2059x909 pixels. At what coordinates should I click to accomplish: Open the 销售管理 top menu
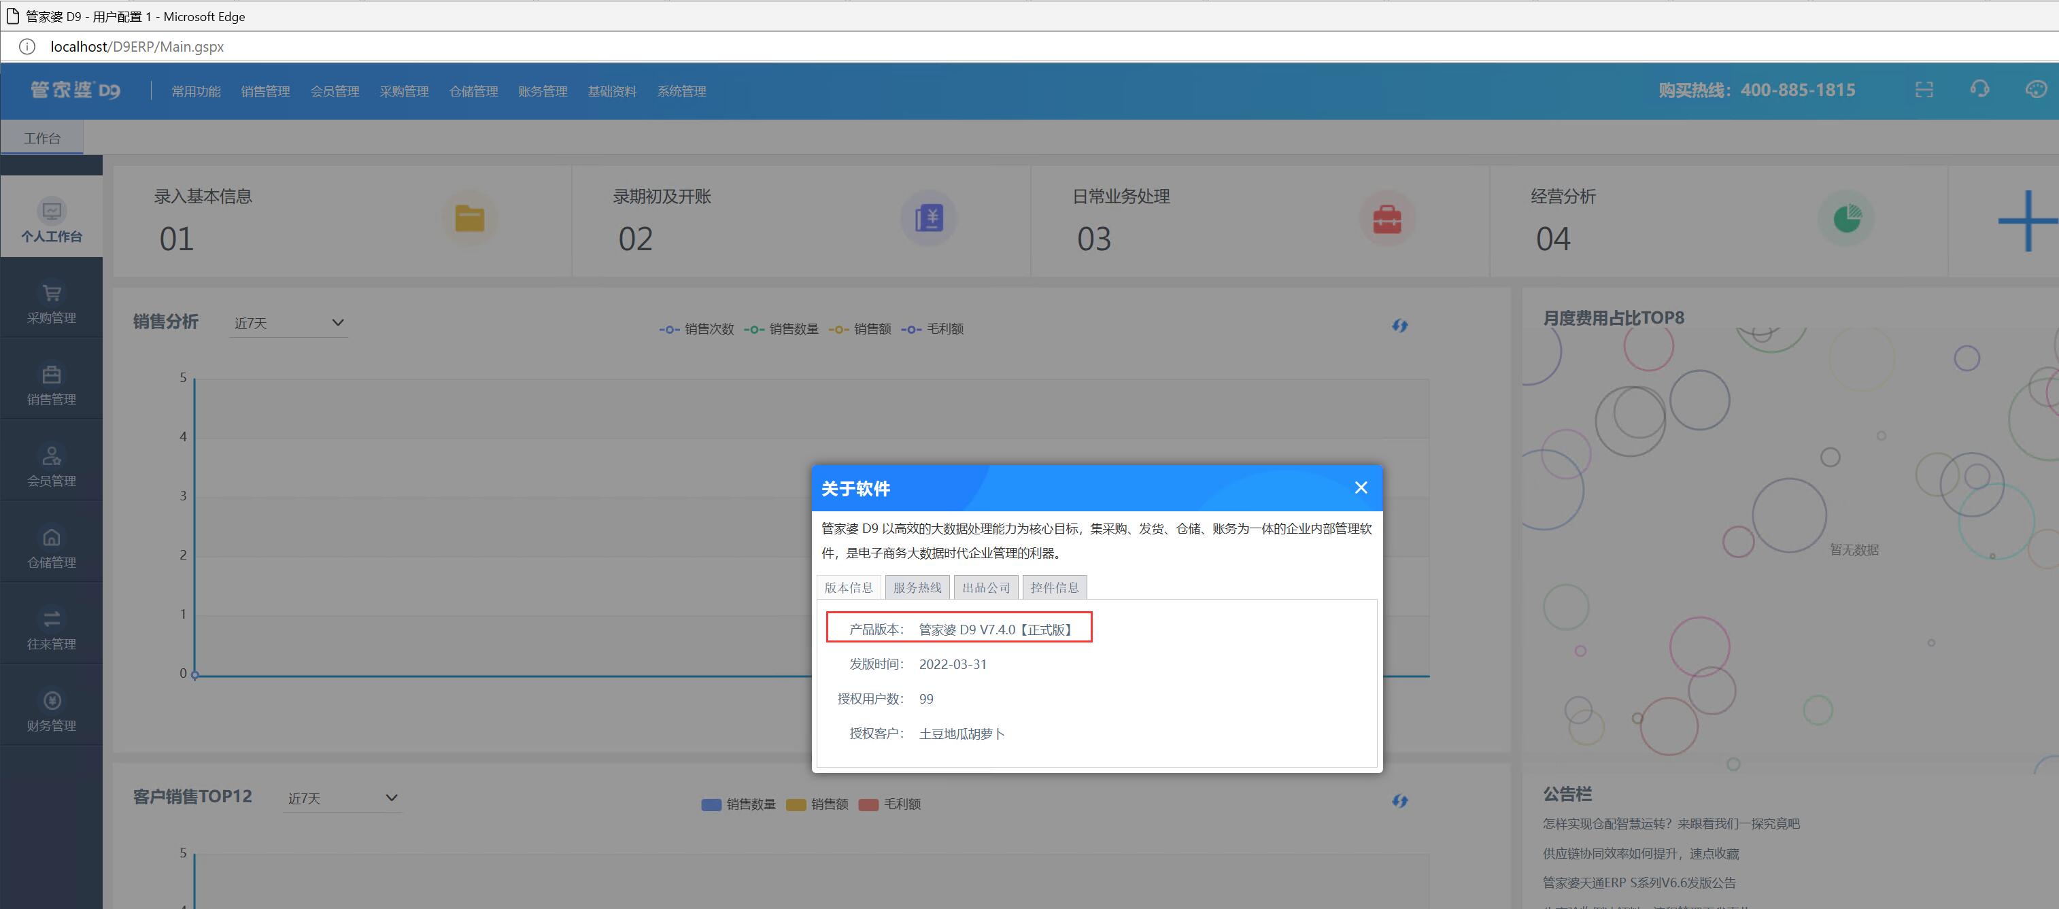tap(265, 91)
